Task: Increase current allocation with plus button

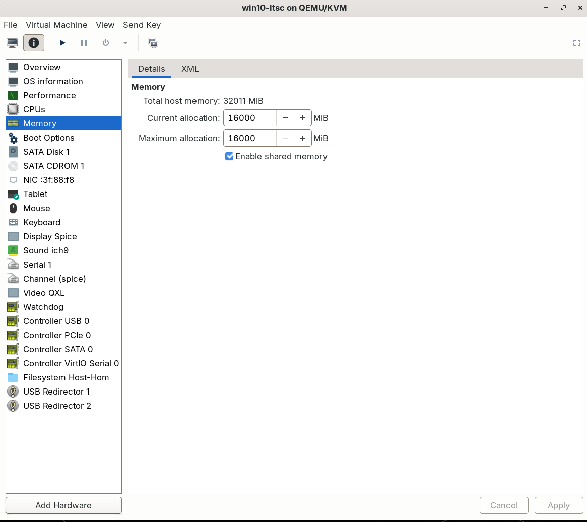Action: click(x=302, y=118)
